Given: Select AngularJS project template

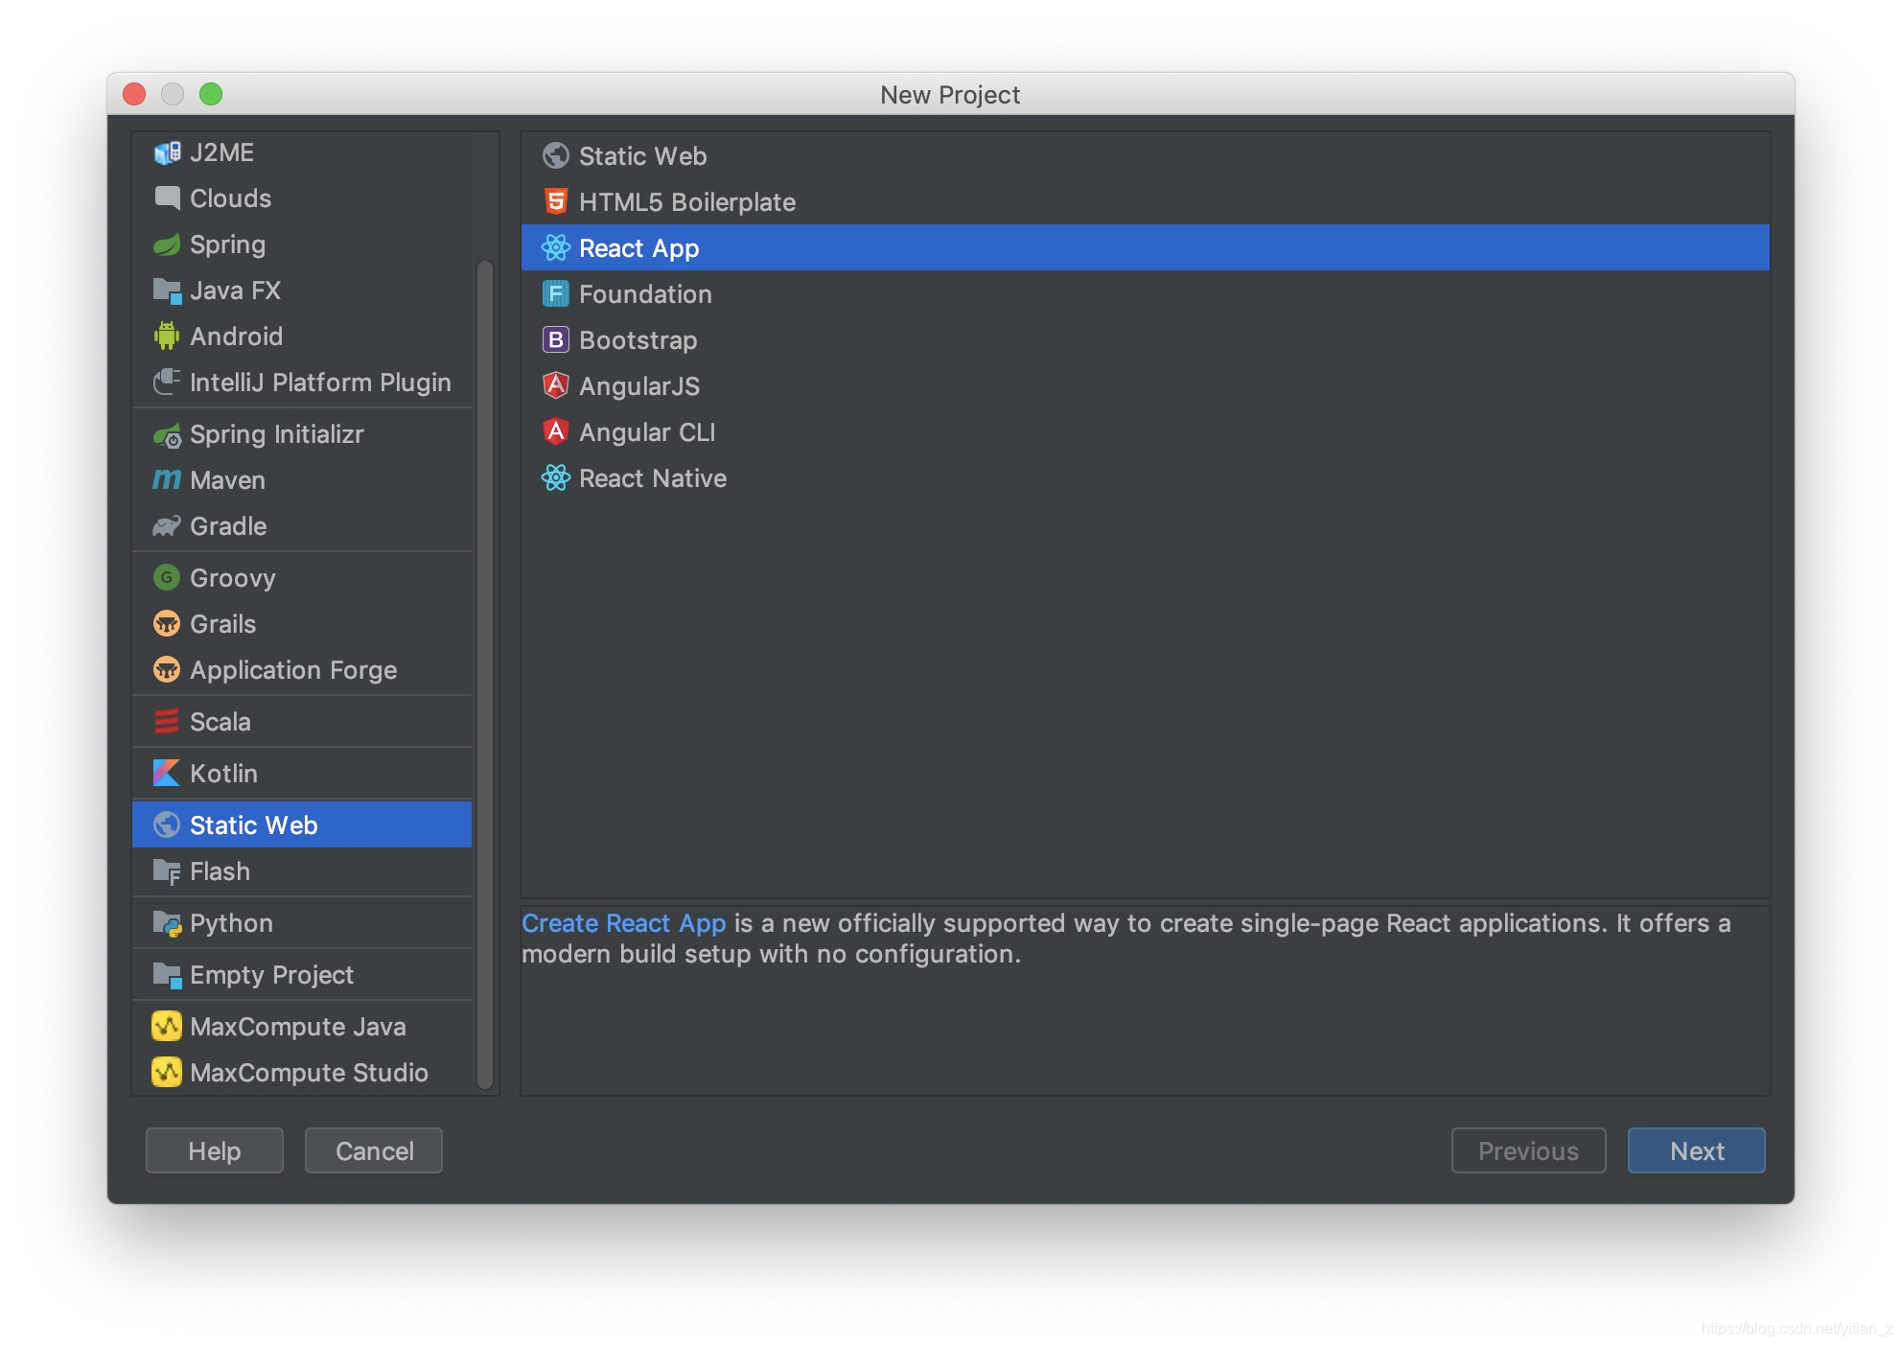Looking at the screenshot, I should [x=638, y=385].
